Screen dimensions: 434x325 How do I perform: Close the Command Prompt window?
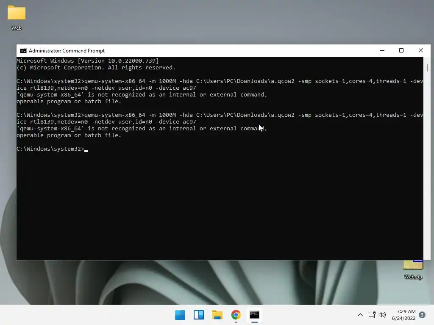coord(421,51)
